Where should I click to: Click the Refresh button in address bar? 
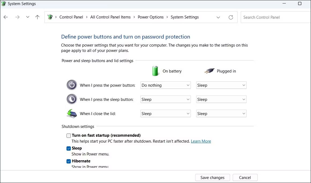231,17
